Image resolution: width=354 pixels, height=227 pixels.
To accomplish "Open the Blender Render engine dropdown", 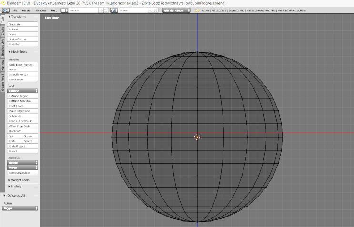I will (176, 10).
